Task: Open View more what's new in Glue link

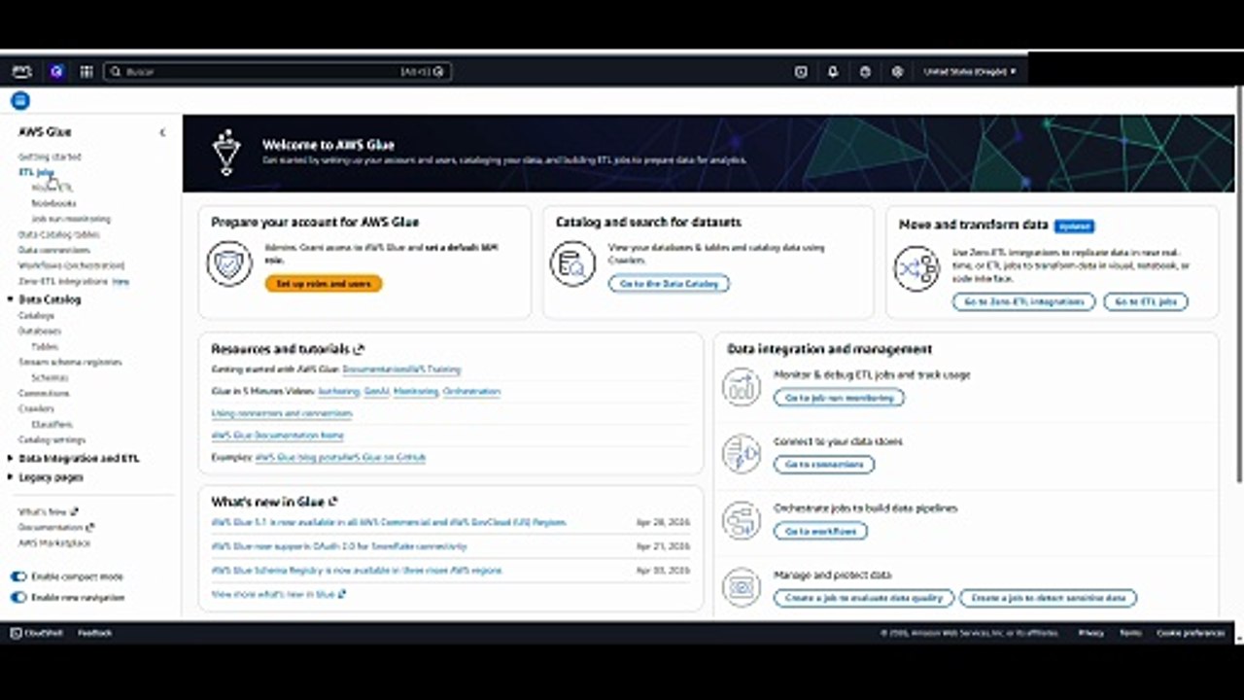Action: click(x=278, y=594)
